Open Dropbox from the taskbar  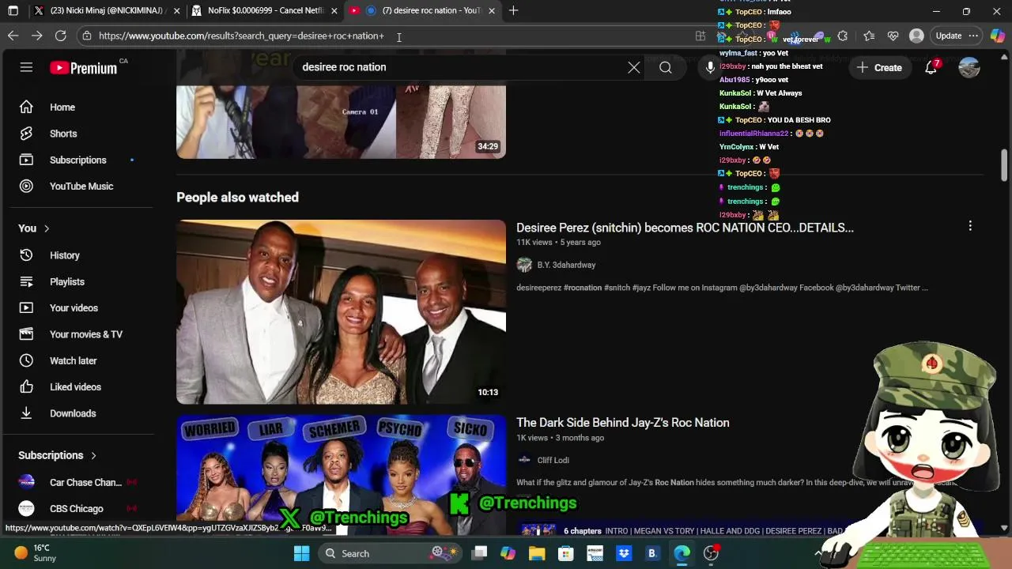tap(624, 553)
